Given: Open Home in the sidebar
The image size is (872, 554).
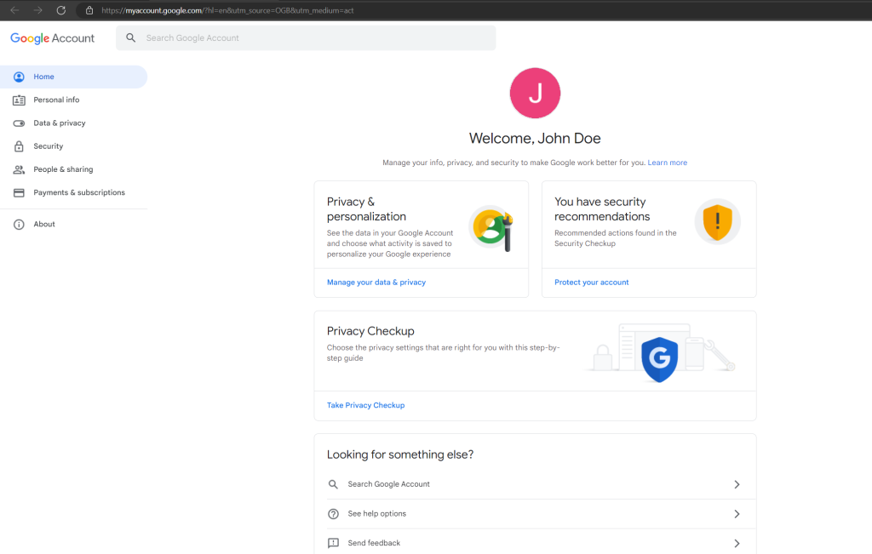Looking at the screenshot, I should click(73, 77).
